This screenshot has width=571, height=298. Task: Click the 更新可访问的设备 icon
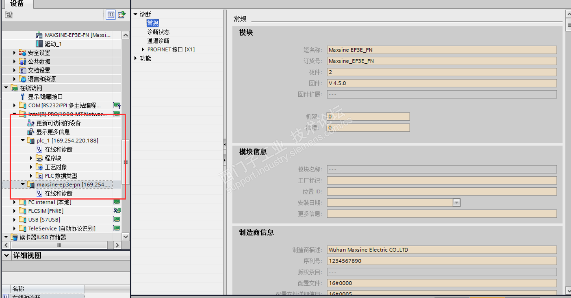(x=31, y=123)
